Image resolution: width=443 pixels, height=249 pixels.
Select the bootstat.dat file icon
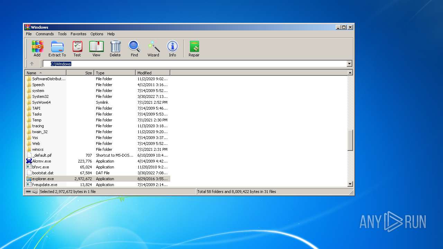[29, 173]
